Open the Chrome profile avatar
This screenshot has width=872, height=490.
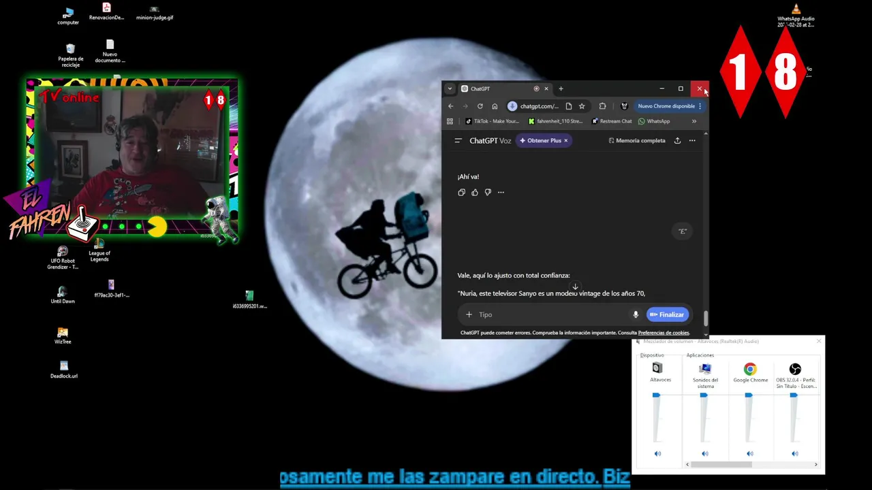624,106
